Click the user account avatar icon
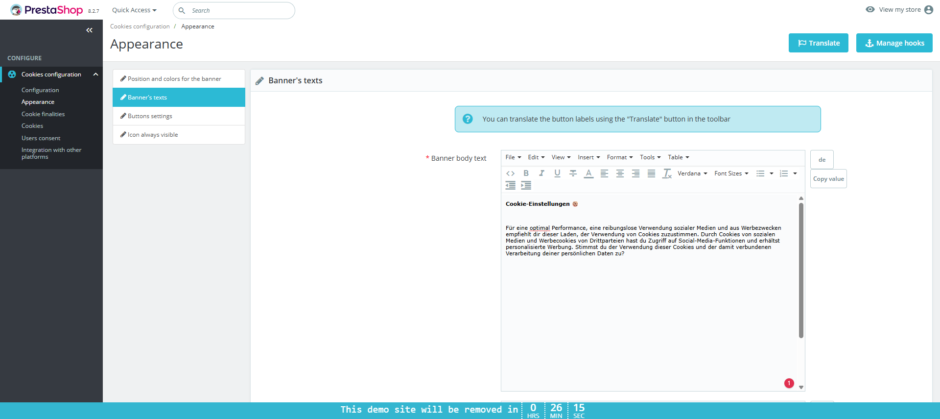The width and height of the screenshot is (940, 419). tap(928, 10)
